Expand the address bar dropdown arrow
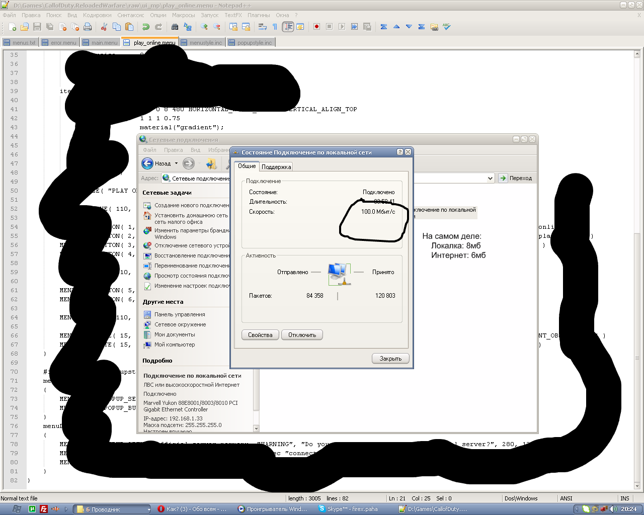 coord(491,178)
